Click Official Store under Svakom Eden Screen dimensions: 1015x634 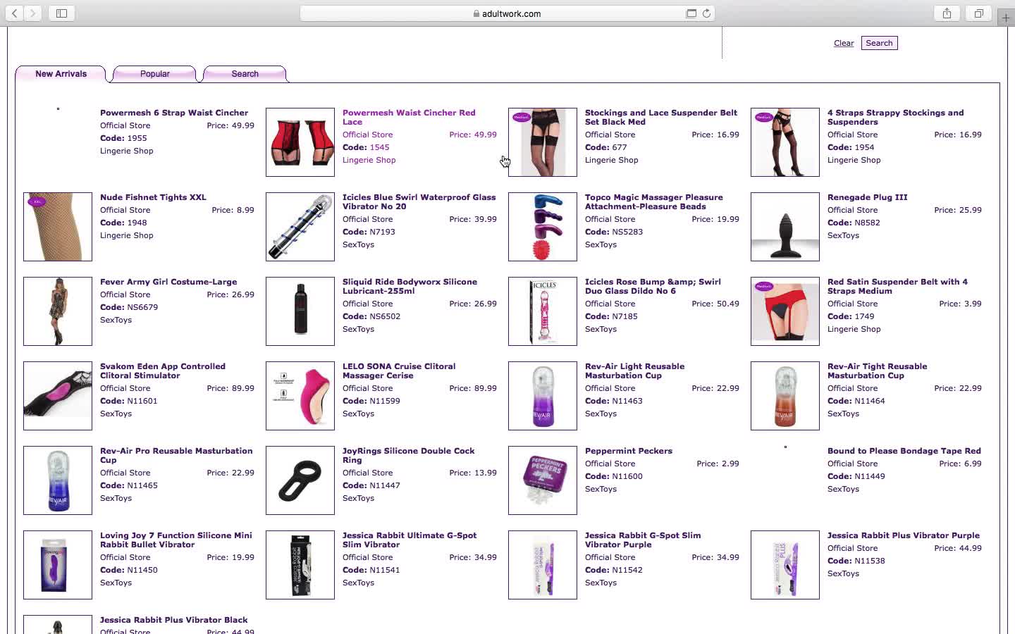pyautogui.click(x=125, y=388)
